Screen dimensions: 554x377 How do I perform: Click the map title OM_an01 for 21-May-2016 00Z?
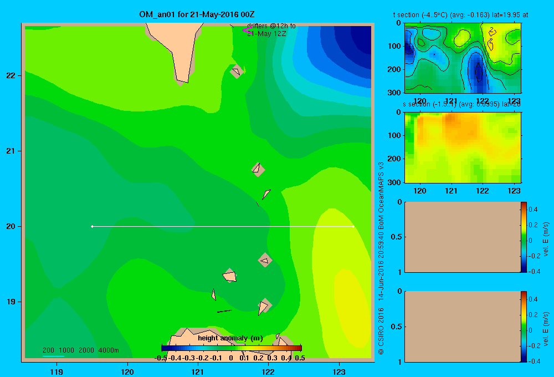(x=197, y=14)
